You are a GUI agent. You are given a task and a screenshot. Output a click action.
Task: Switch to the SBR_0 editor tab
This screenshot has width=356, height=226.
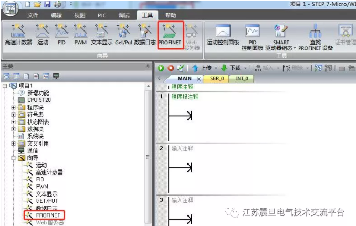(x=217, y=79)
